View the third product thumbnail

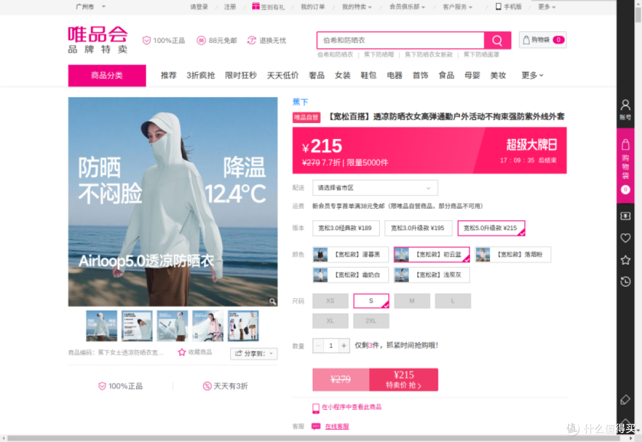click(x=172, y=325)
